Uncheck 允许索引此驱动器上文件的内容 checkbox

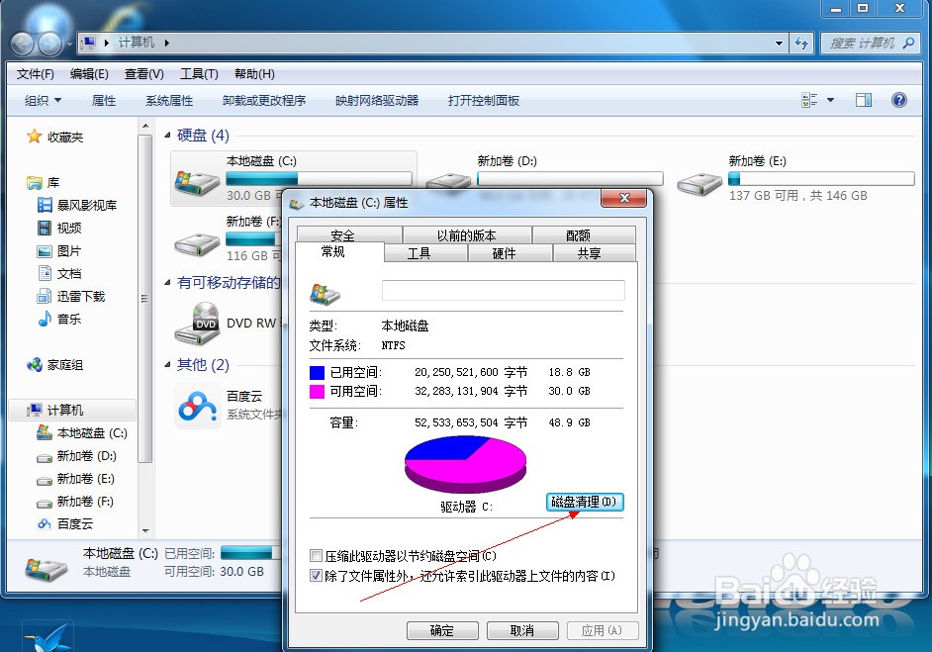click(x=317, y=576)
